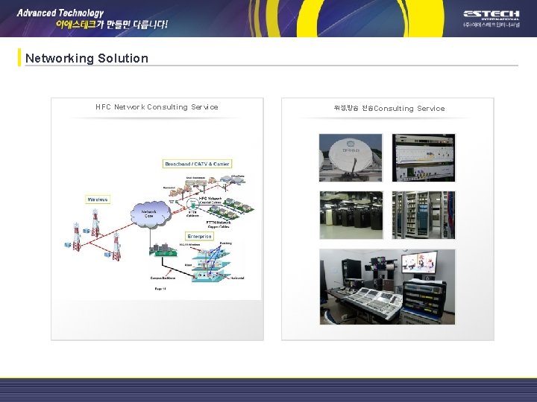Click the 'Broadband / CATV & Carrier' label
Screen dimensions: 537x402
click(197, 164)
